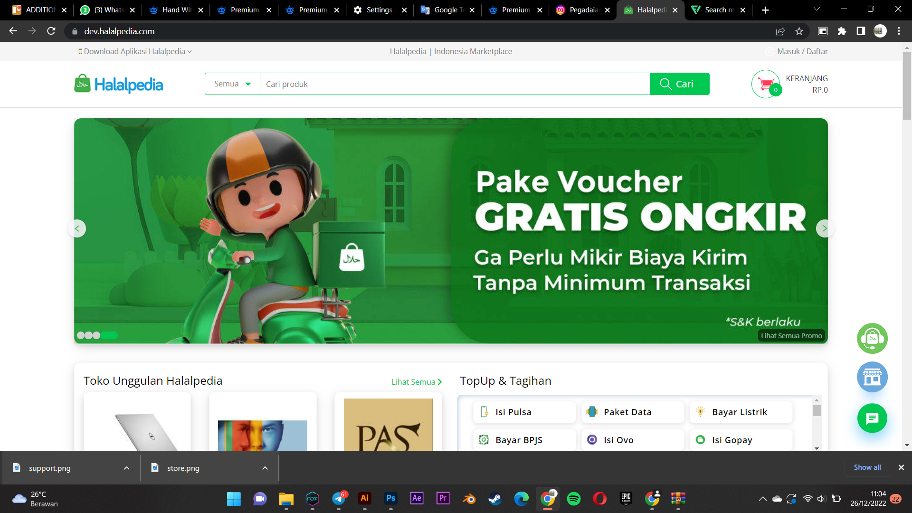Expand Download Aplikasi Halalpedia dropdown
This screenshot has height=513, width=912.
135,51
